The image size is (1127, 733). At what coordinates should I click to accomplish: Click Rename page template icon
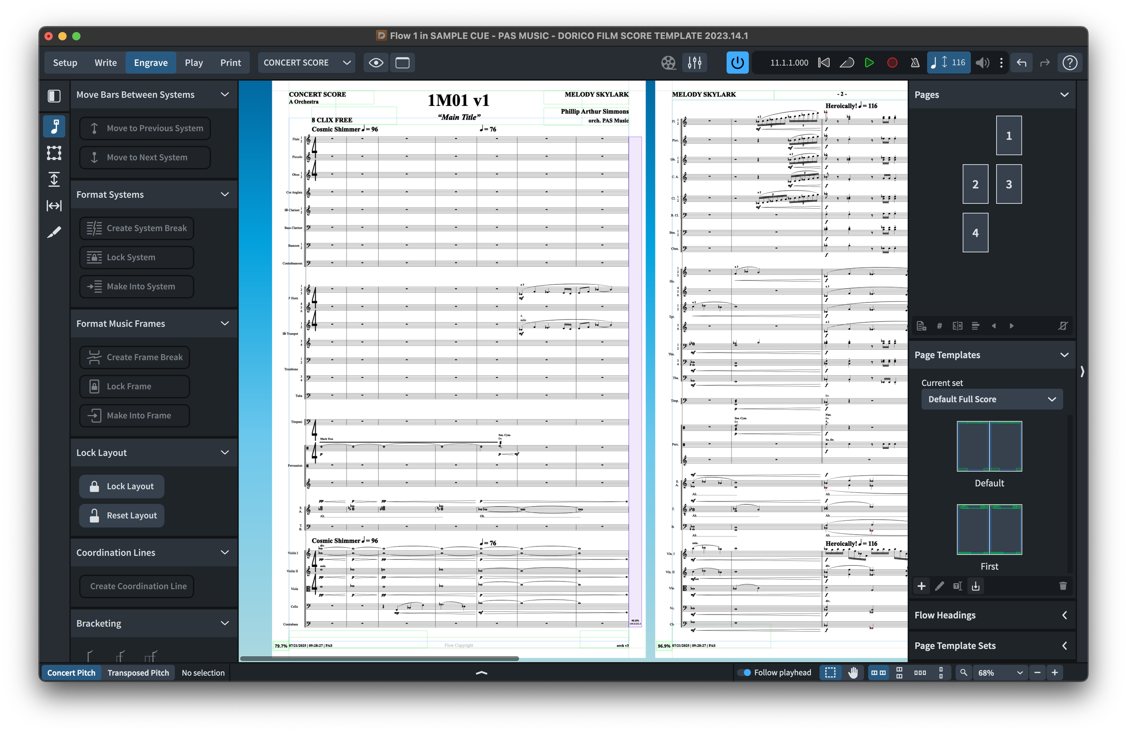tap(957, 586)
